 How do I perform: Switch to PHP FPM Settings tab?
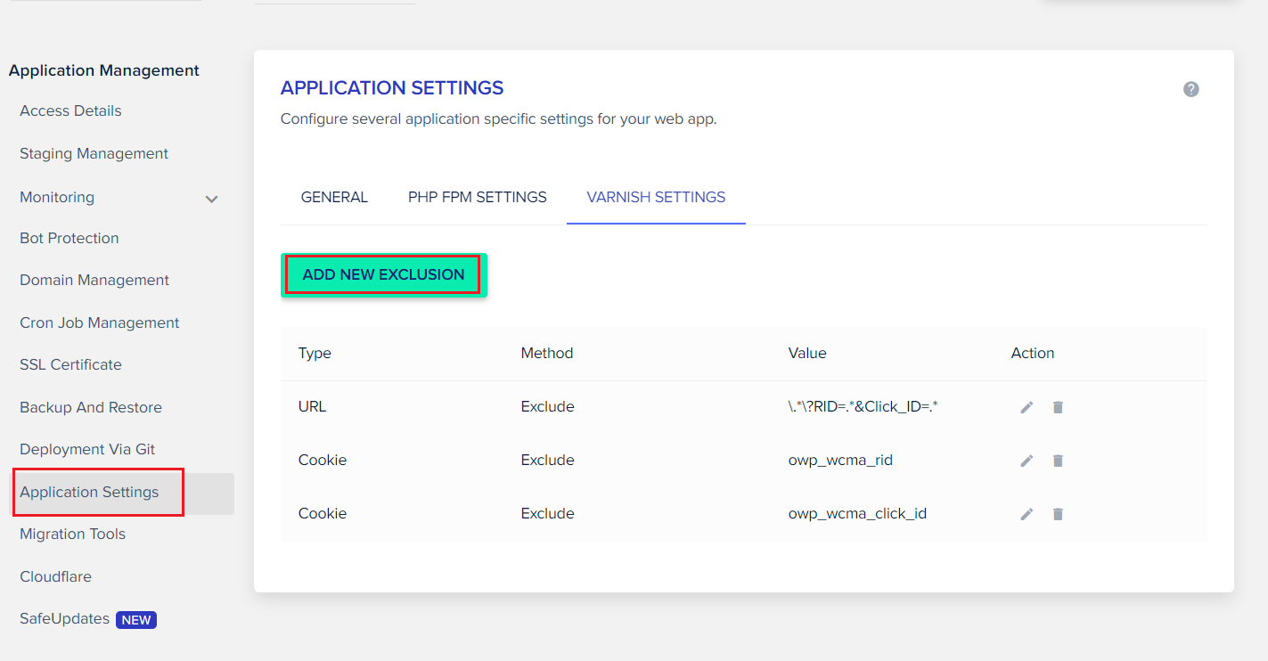478,197
